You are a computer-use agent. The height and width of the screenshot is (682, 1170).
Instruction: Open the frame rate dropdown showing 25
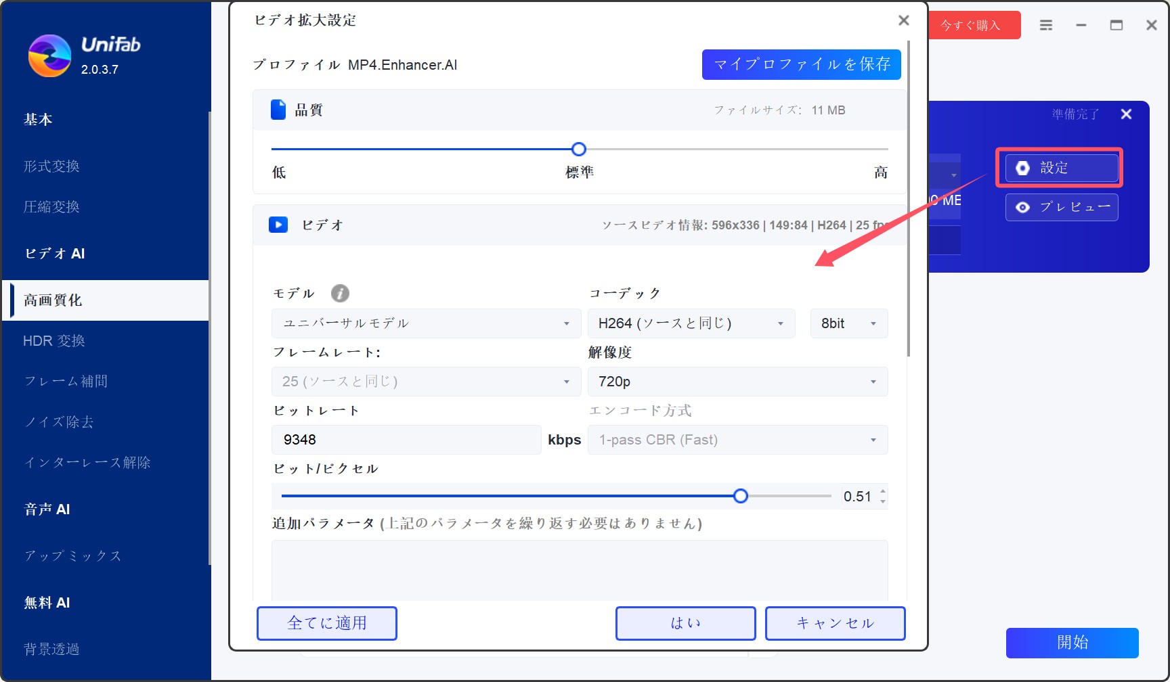coord(426,382)
